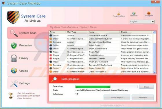Select the Spyware.KnownBadSites name cell
The height and width of the screenshot is (109, 162).
tap(100, 42)
